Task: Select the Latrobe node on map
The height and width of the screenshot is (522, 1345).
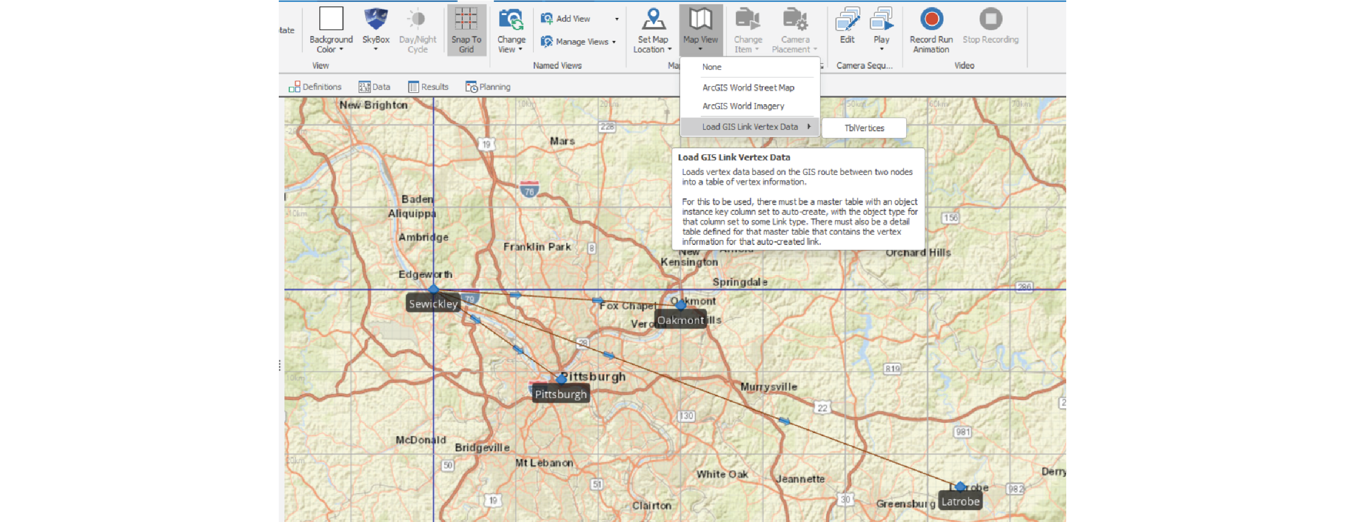Action: pos(960,487)
